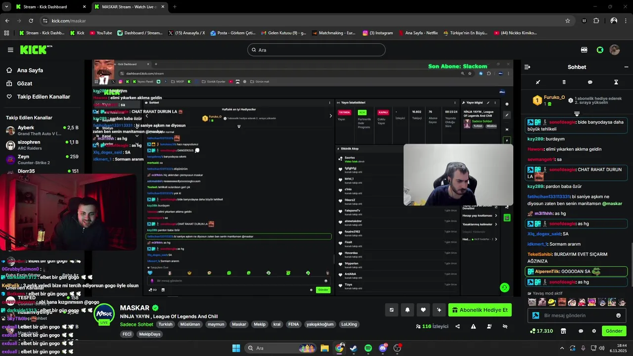Open Takip Edilen Kanallar in sidebar

[38, 97]
